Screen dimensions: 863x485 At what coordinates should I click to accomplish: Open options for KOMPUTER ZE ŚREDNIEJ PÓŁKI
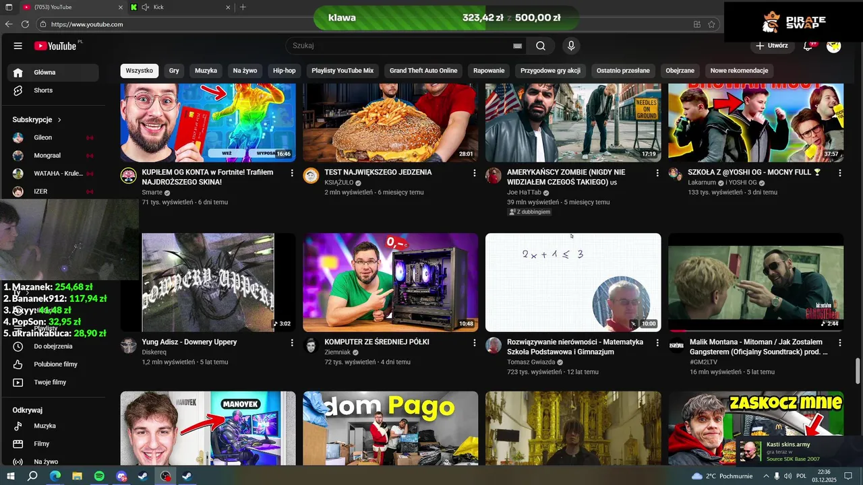(475, 343)
